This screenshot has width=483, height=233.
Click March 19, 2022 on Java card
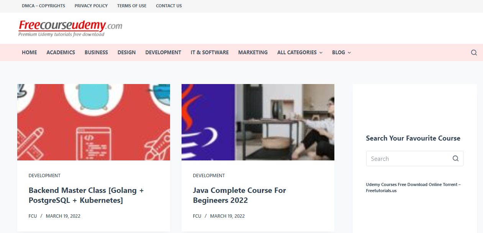[x=228, y=216]
